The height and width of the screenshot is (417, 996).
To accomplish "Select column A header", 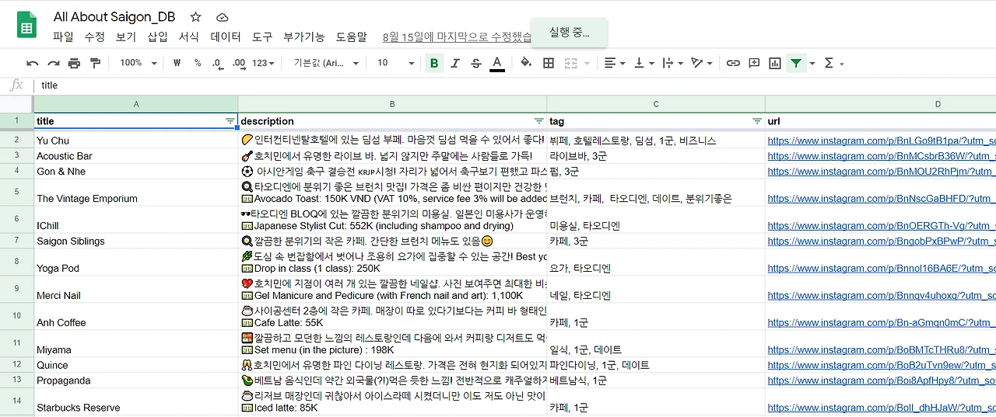I will [136, 104].
